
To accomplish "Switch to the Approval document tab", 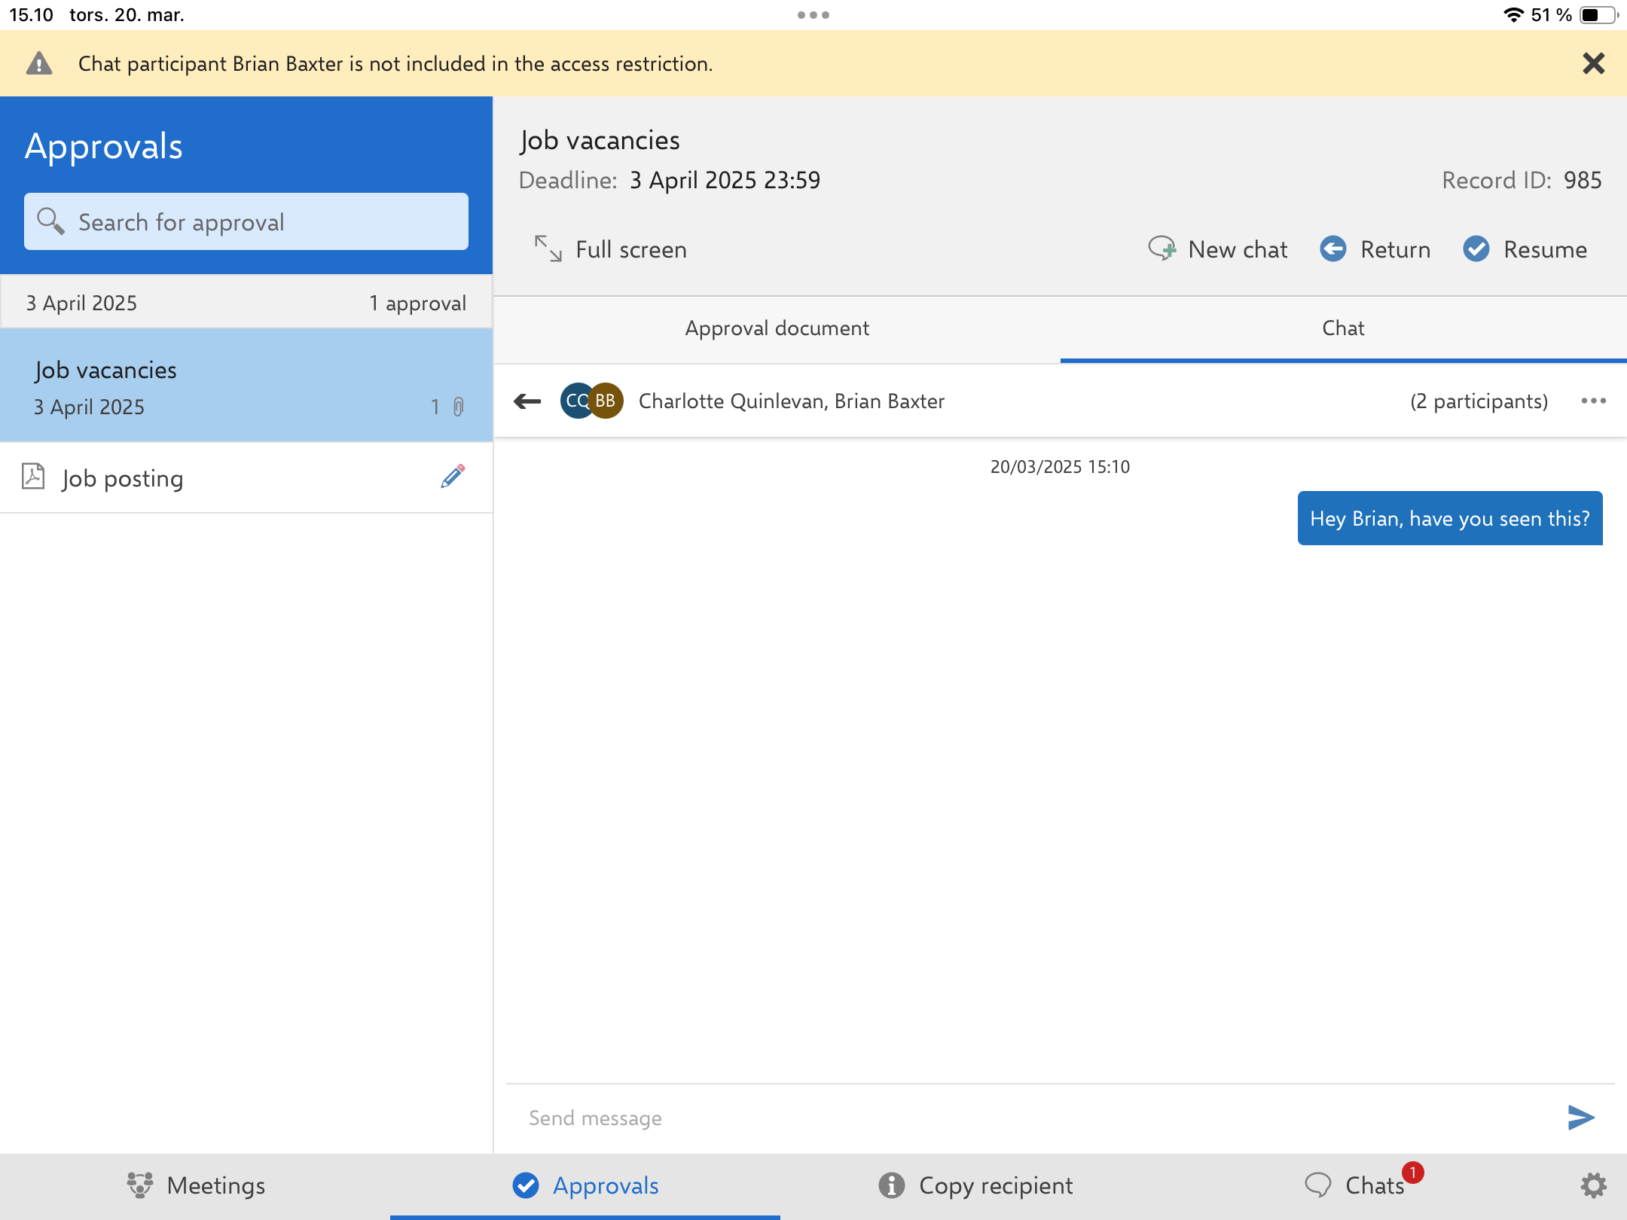I will [x=777, y=328].
